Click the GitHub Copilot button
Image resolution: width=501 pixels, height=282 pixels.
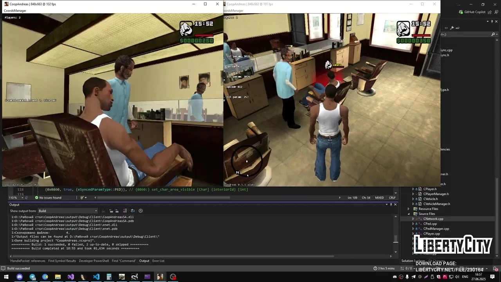472,12
